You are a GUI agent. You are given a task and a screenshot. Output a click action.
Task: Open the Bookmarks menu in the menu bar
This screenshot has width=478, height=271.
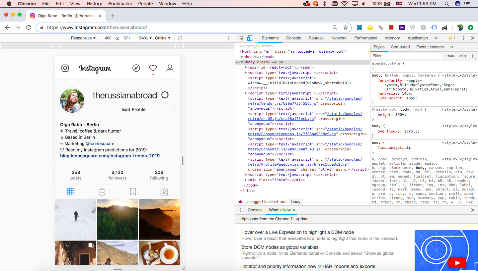(x=120, y=4)
